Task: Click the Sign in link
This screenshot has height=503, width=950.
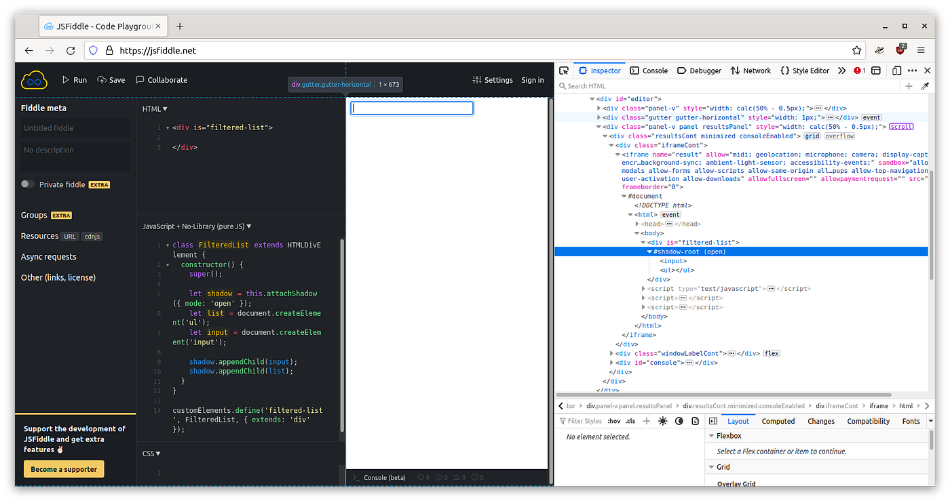Action: coord(533,80)
